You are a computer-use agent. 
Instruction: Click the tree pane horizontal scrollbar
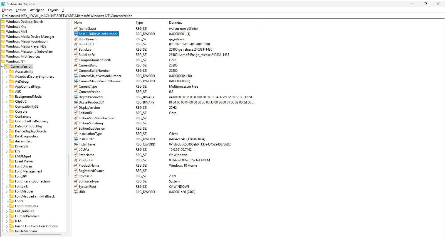point(40,234)
